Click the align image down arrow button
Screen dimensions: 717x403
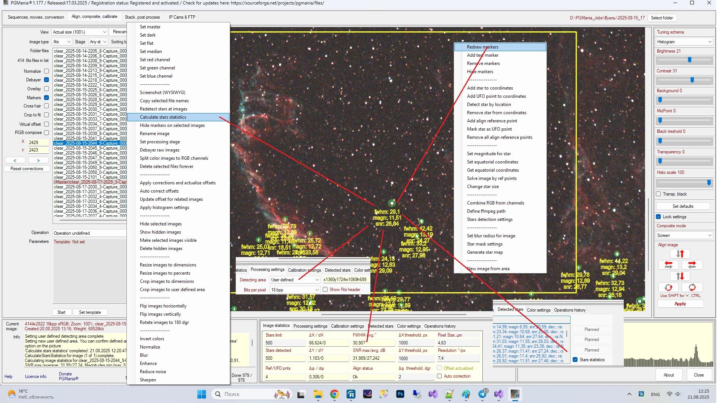[x=680, y=276]
